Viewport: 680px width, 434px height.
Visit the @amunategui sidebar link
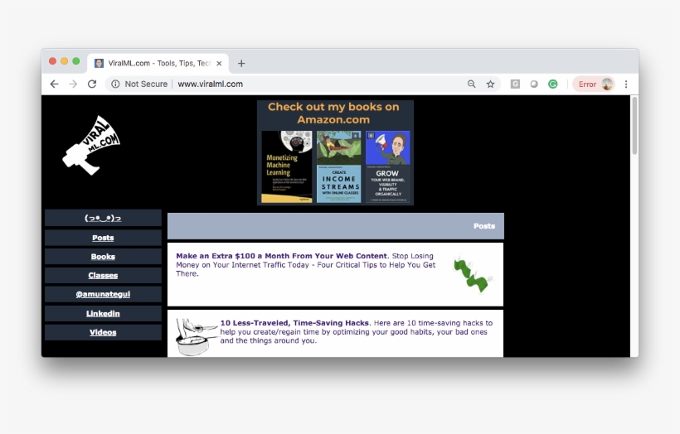coord(103,294)
